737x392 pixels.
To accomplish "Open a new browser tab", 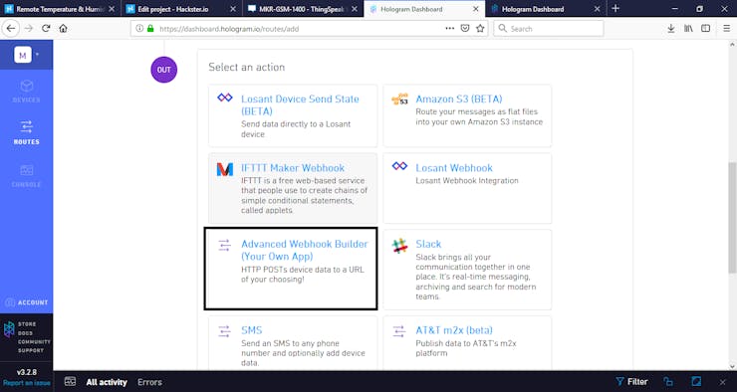I will pyautogui.click(x=615, y=8).
